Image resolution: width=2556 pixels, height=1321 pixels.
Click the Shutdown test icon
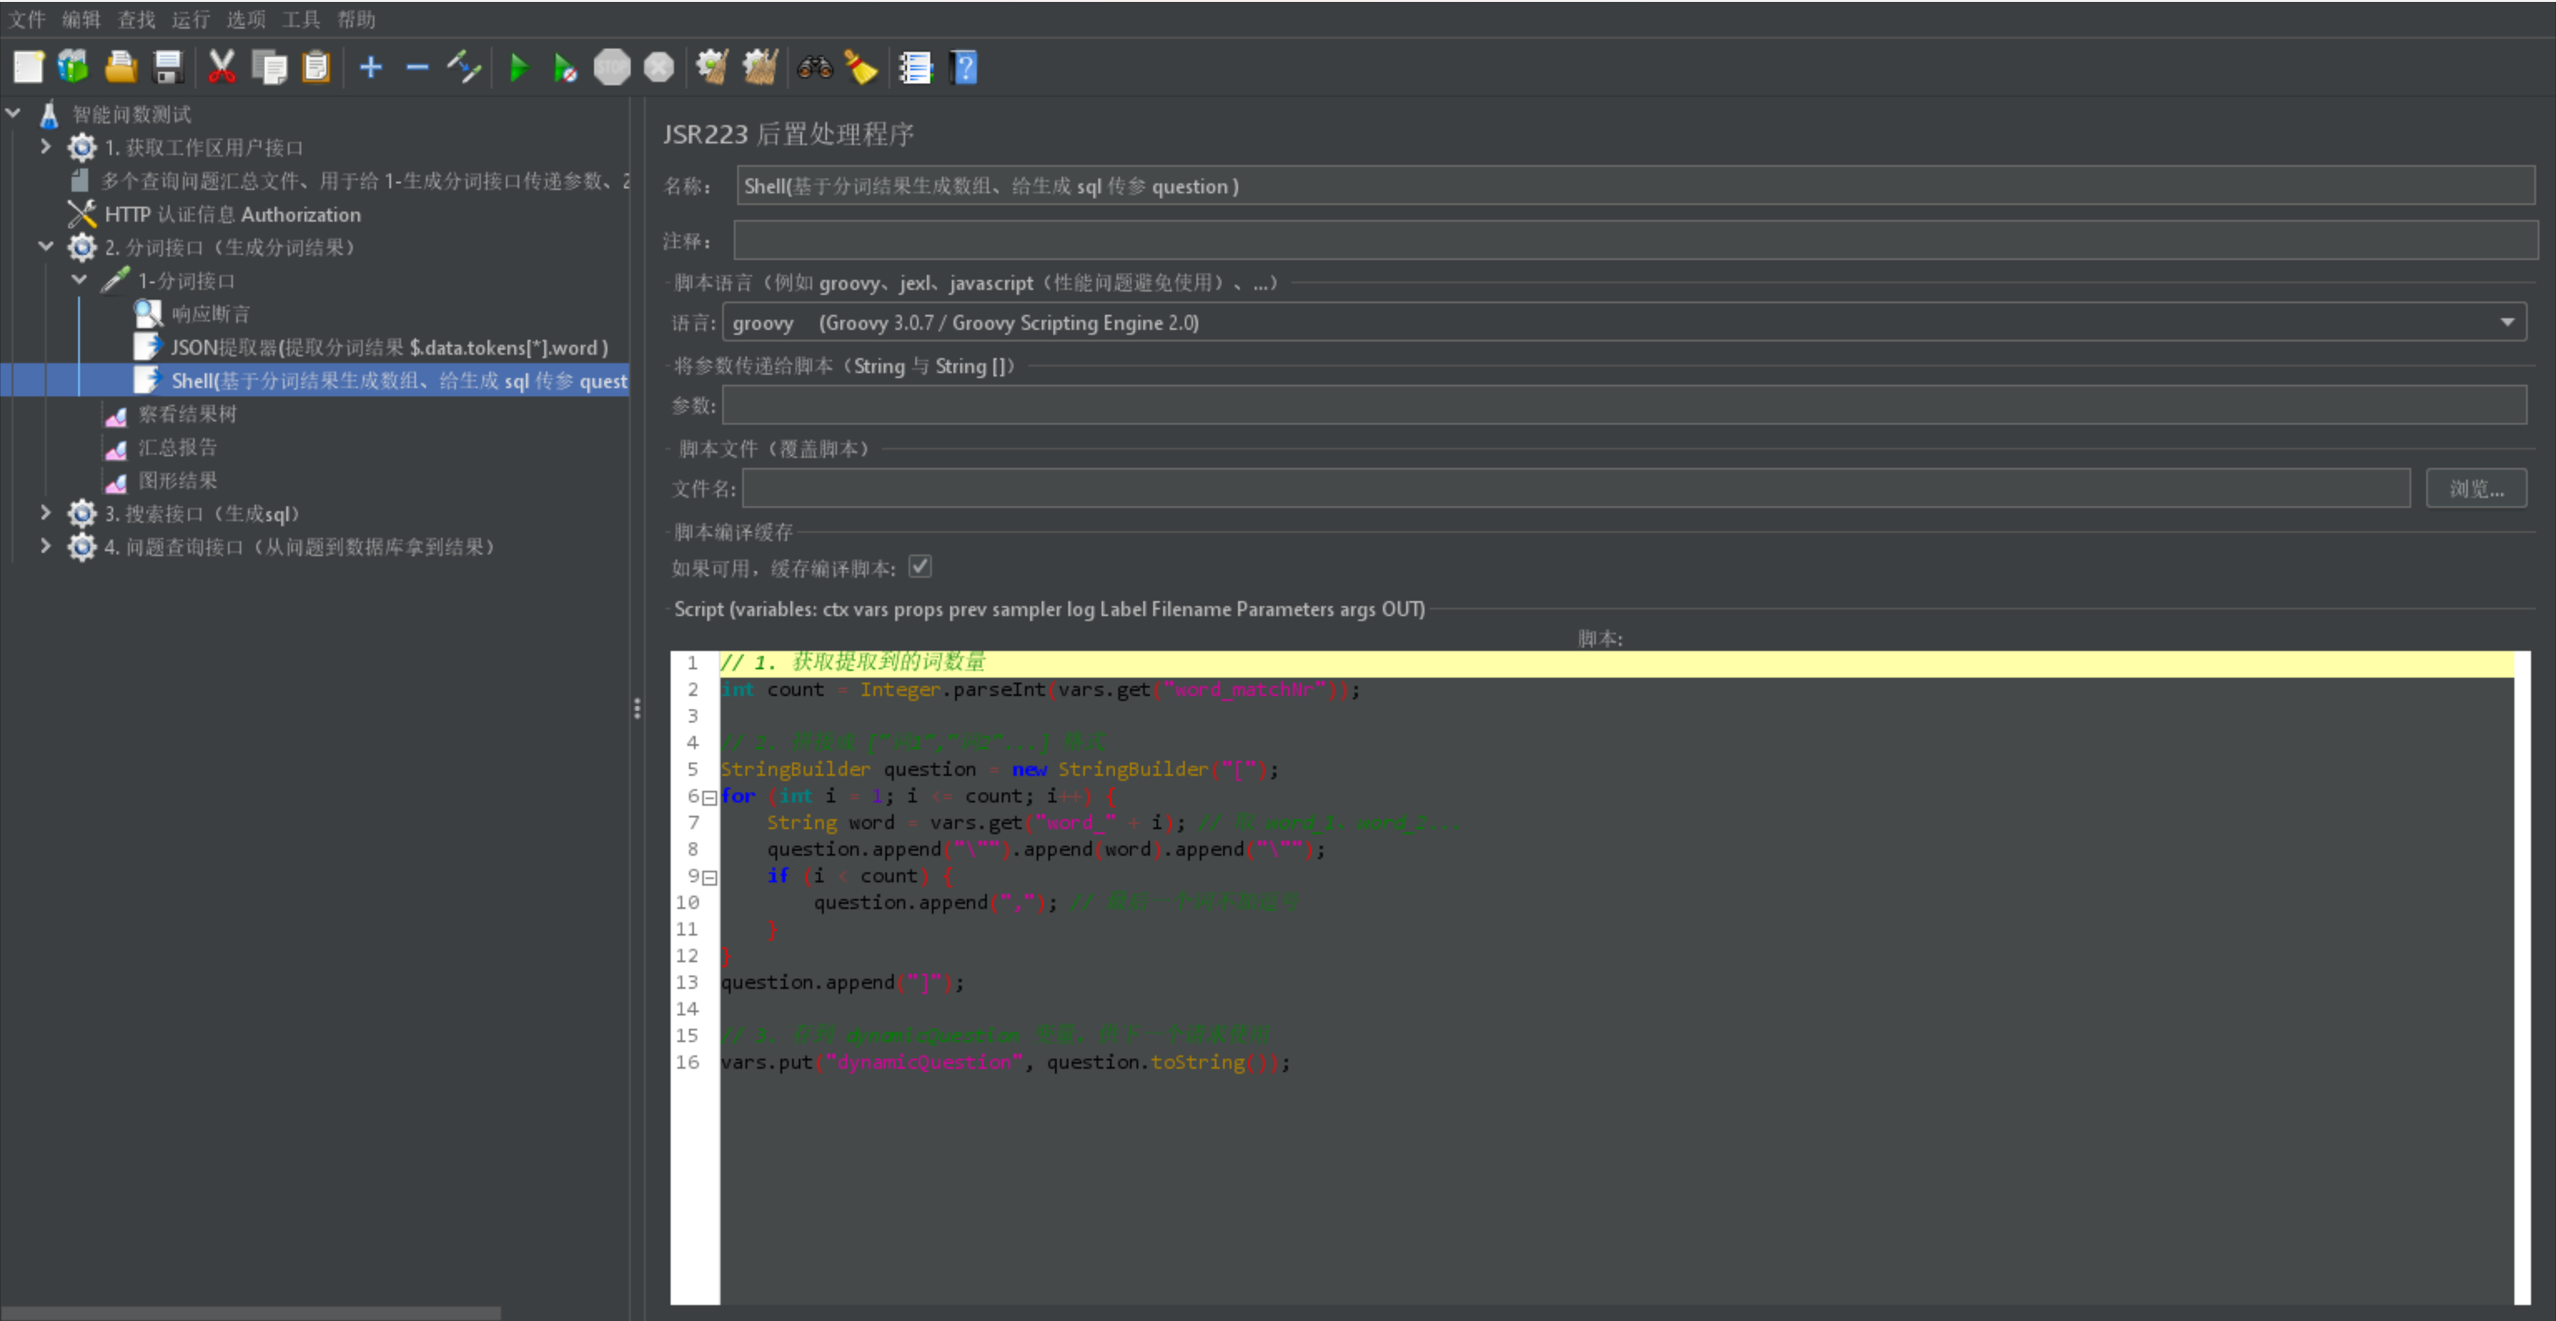[659, 67]
